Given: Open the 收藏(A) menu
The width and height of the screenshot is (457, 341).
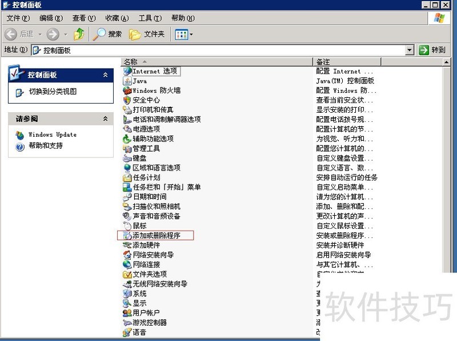Looking at the screenshot, I should tap(117, 18).
